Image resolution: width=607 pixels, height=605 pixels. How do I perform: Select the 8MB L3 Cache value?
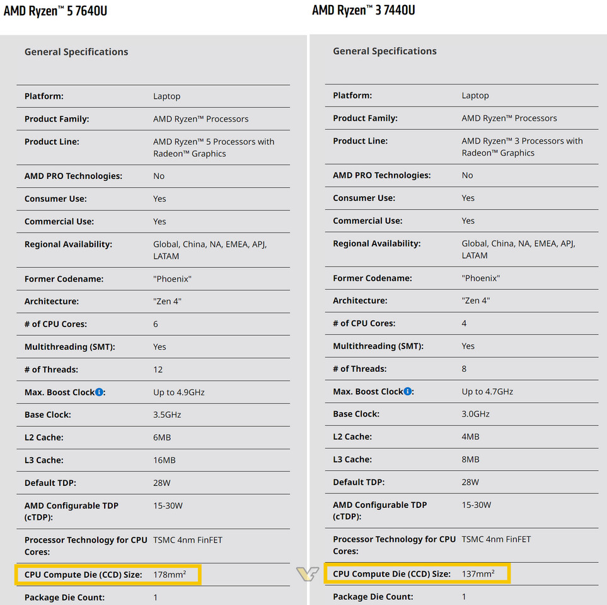470,459
